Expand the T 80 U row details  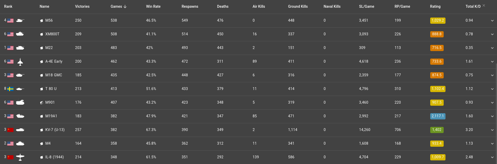tap(492, 89)
